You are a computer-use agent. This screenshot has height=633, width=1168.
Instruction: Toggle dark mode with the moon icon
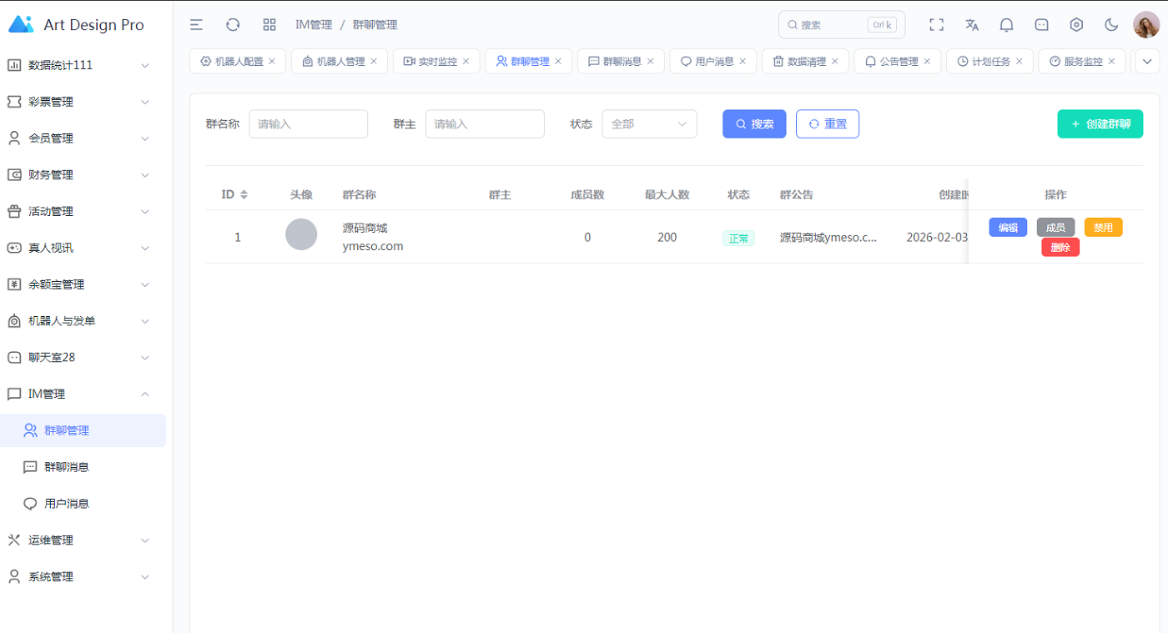click(x=1111, y=25)
